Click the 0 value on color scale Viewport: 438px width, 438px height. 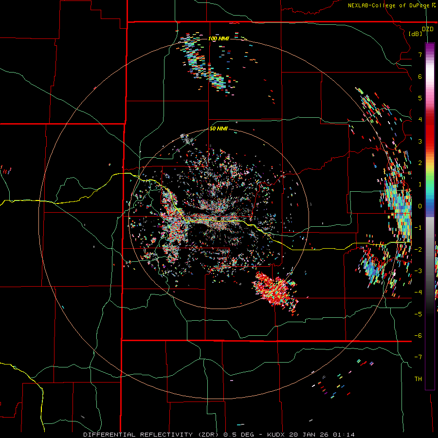pyautogui.click(x=420, y=206)
